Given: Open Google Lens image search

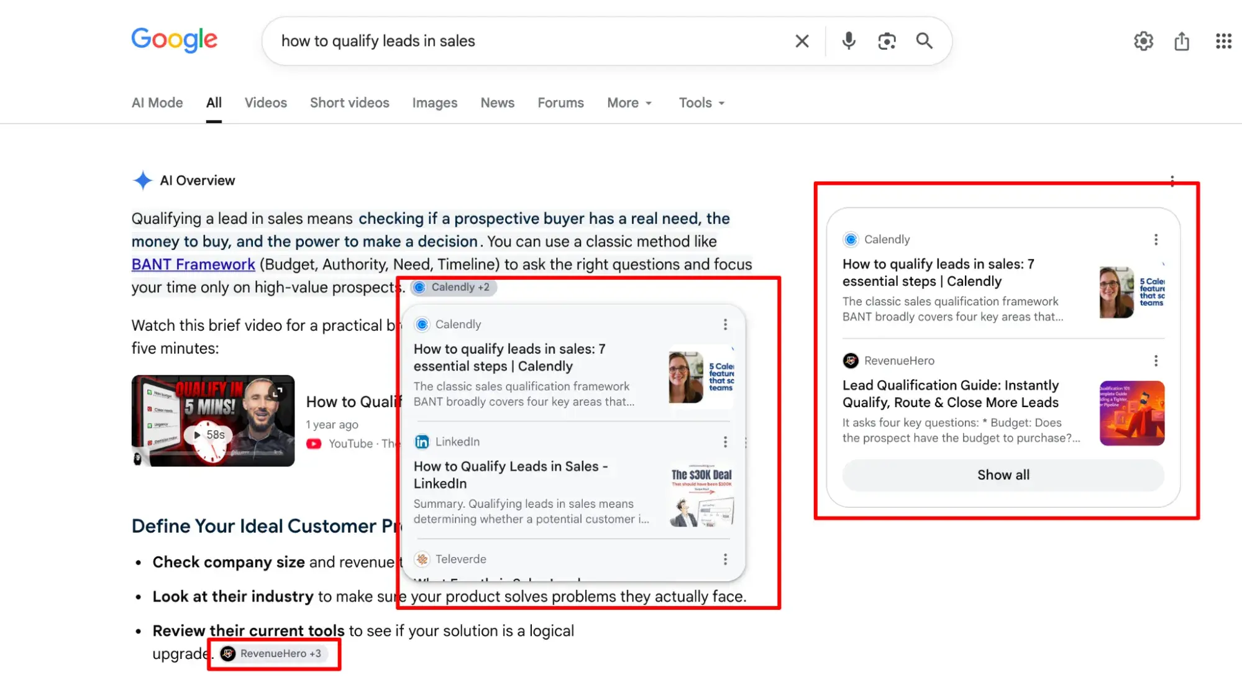Looking at the screenshot, I should pos(887,41).
